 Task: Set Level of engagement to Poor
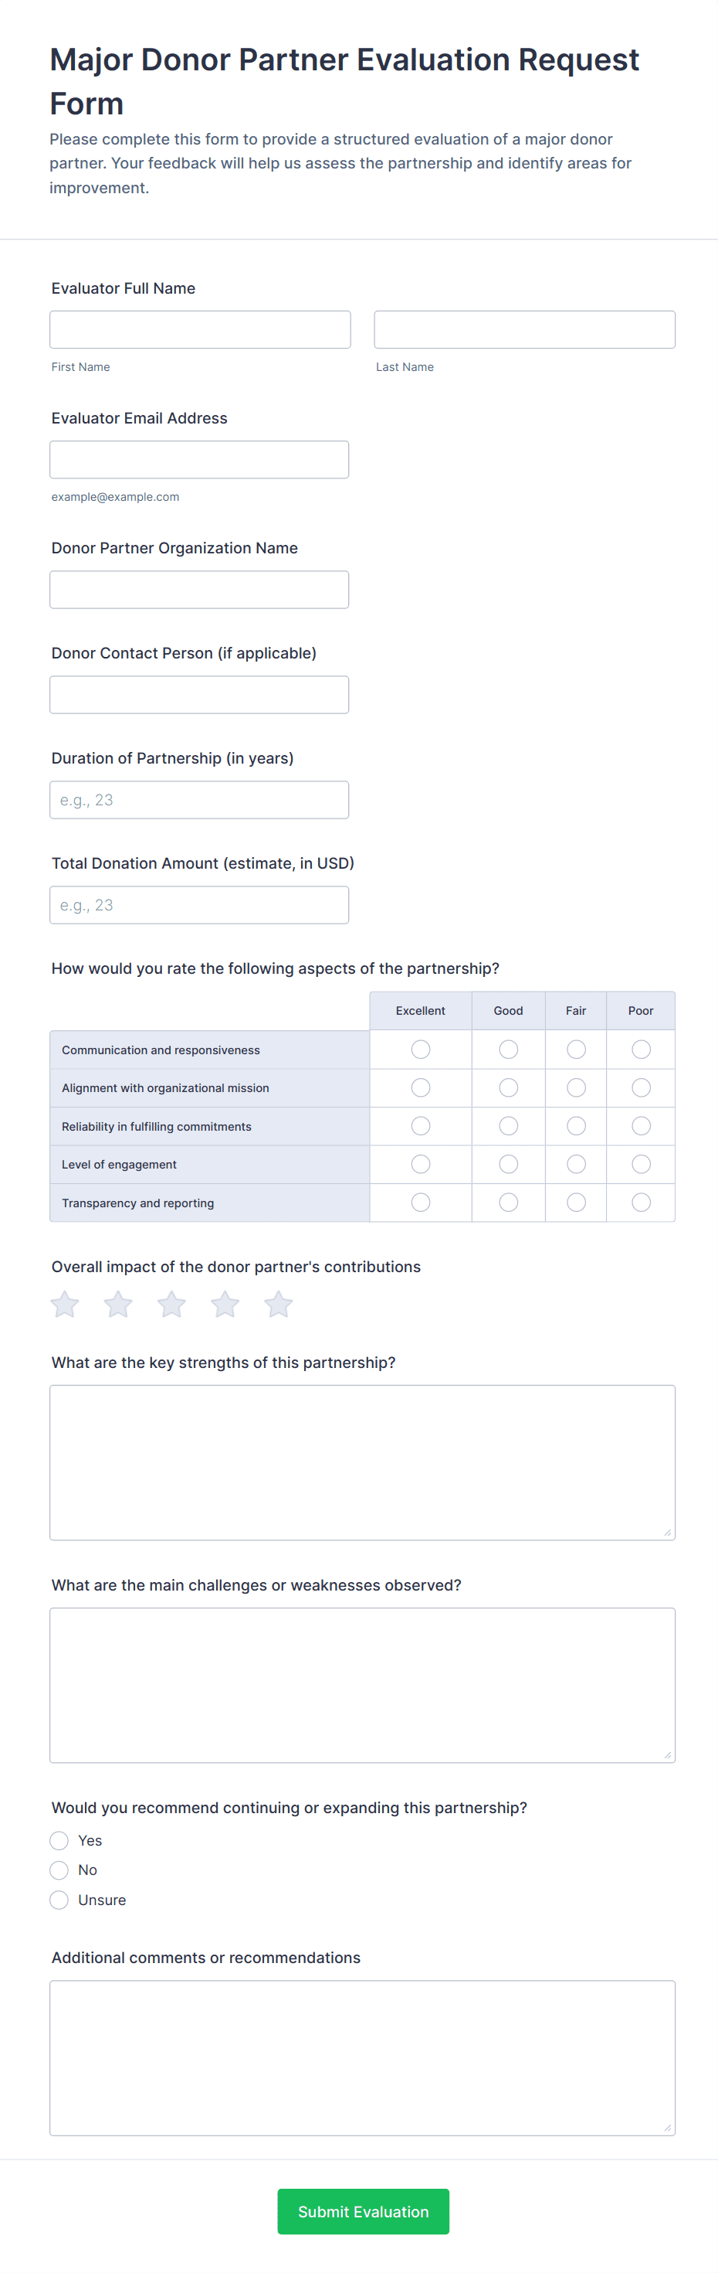642,1164
